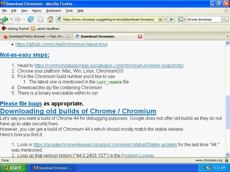Click the Chromium favicon on active tab
Screen dimensions: 230x172
tap(77, 36)
